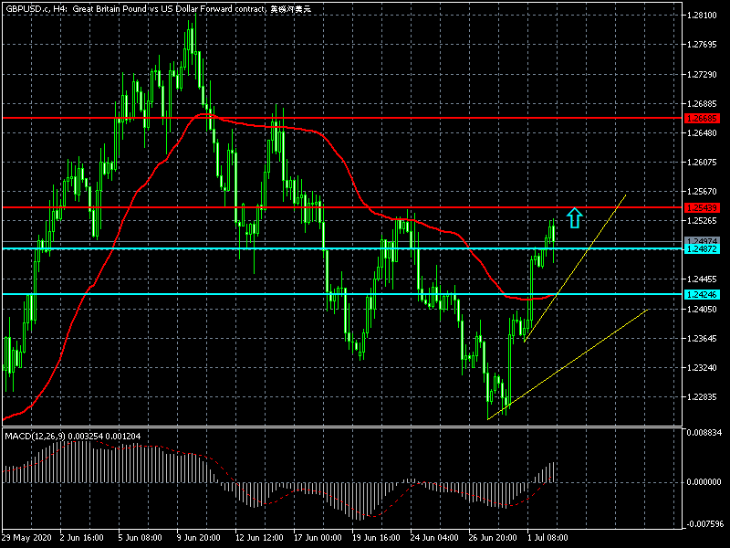Click the 1.28100 price axis value

[x=702, y=16]
